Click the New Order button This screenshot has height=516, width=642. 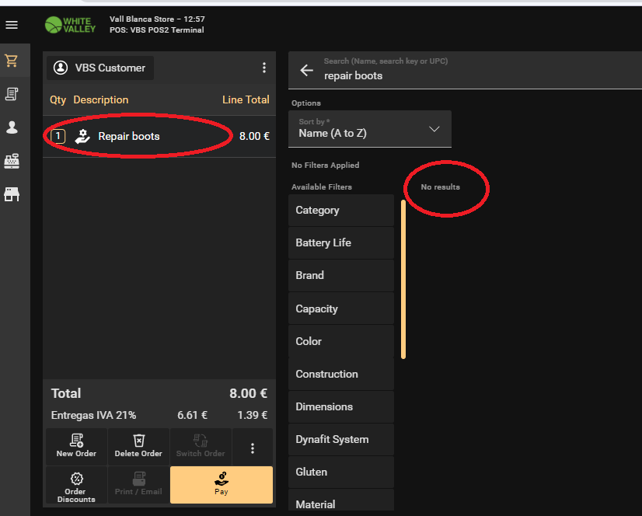click(x=76, y=446)
